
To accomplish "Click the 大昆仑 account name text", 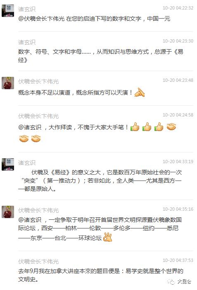I will [184, 282].
